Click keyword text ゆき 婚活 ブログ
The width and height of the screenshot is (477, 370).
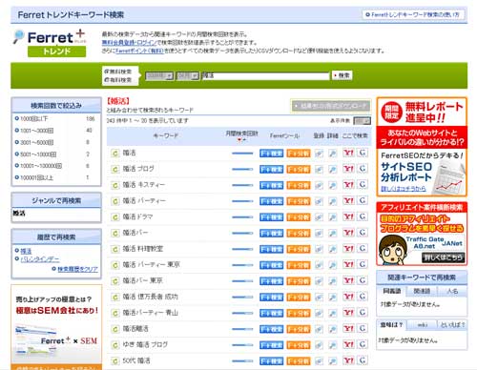(x=145, y=344)
